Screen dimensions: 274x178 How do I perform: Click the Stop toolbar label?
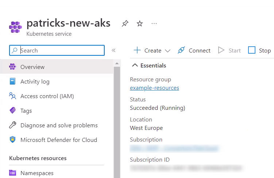pos(265,50)
